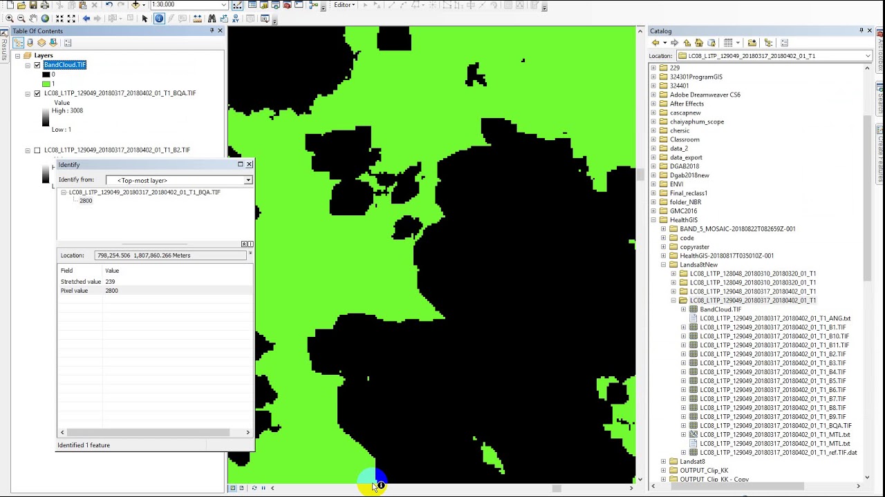Click the Refresh view button
885x497 pixels.
(254, 488)
